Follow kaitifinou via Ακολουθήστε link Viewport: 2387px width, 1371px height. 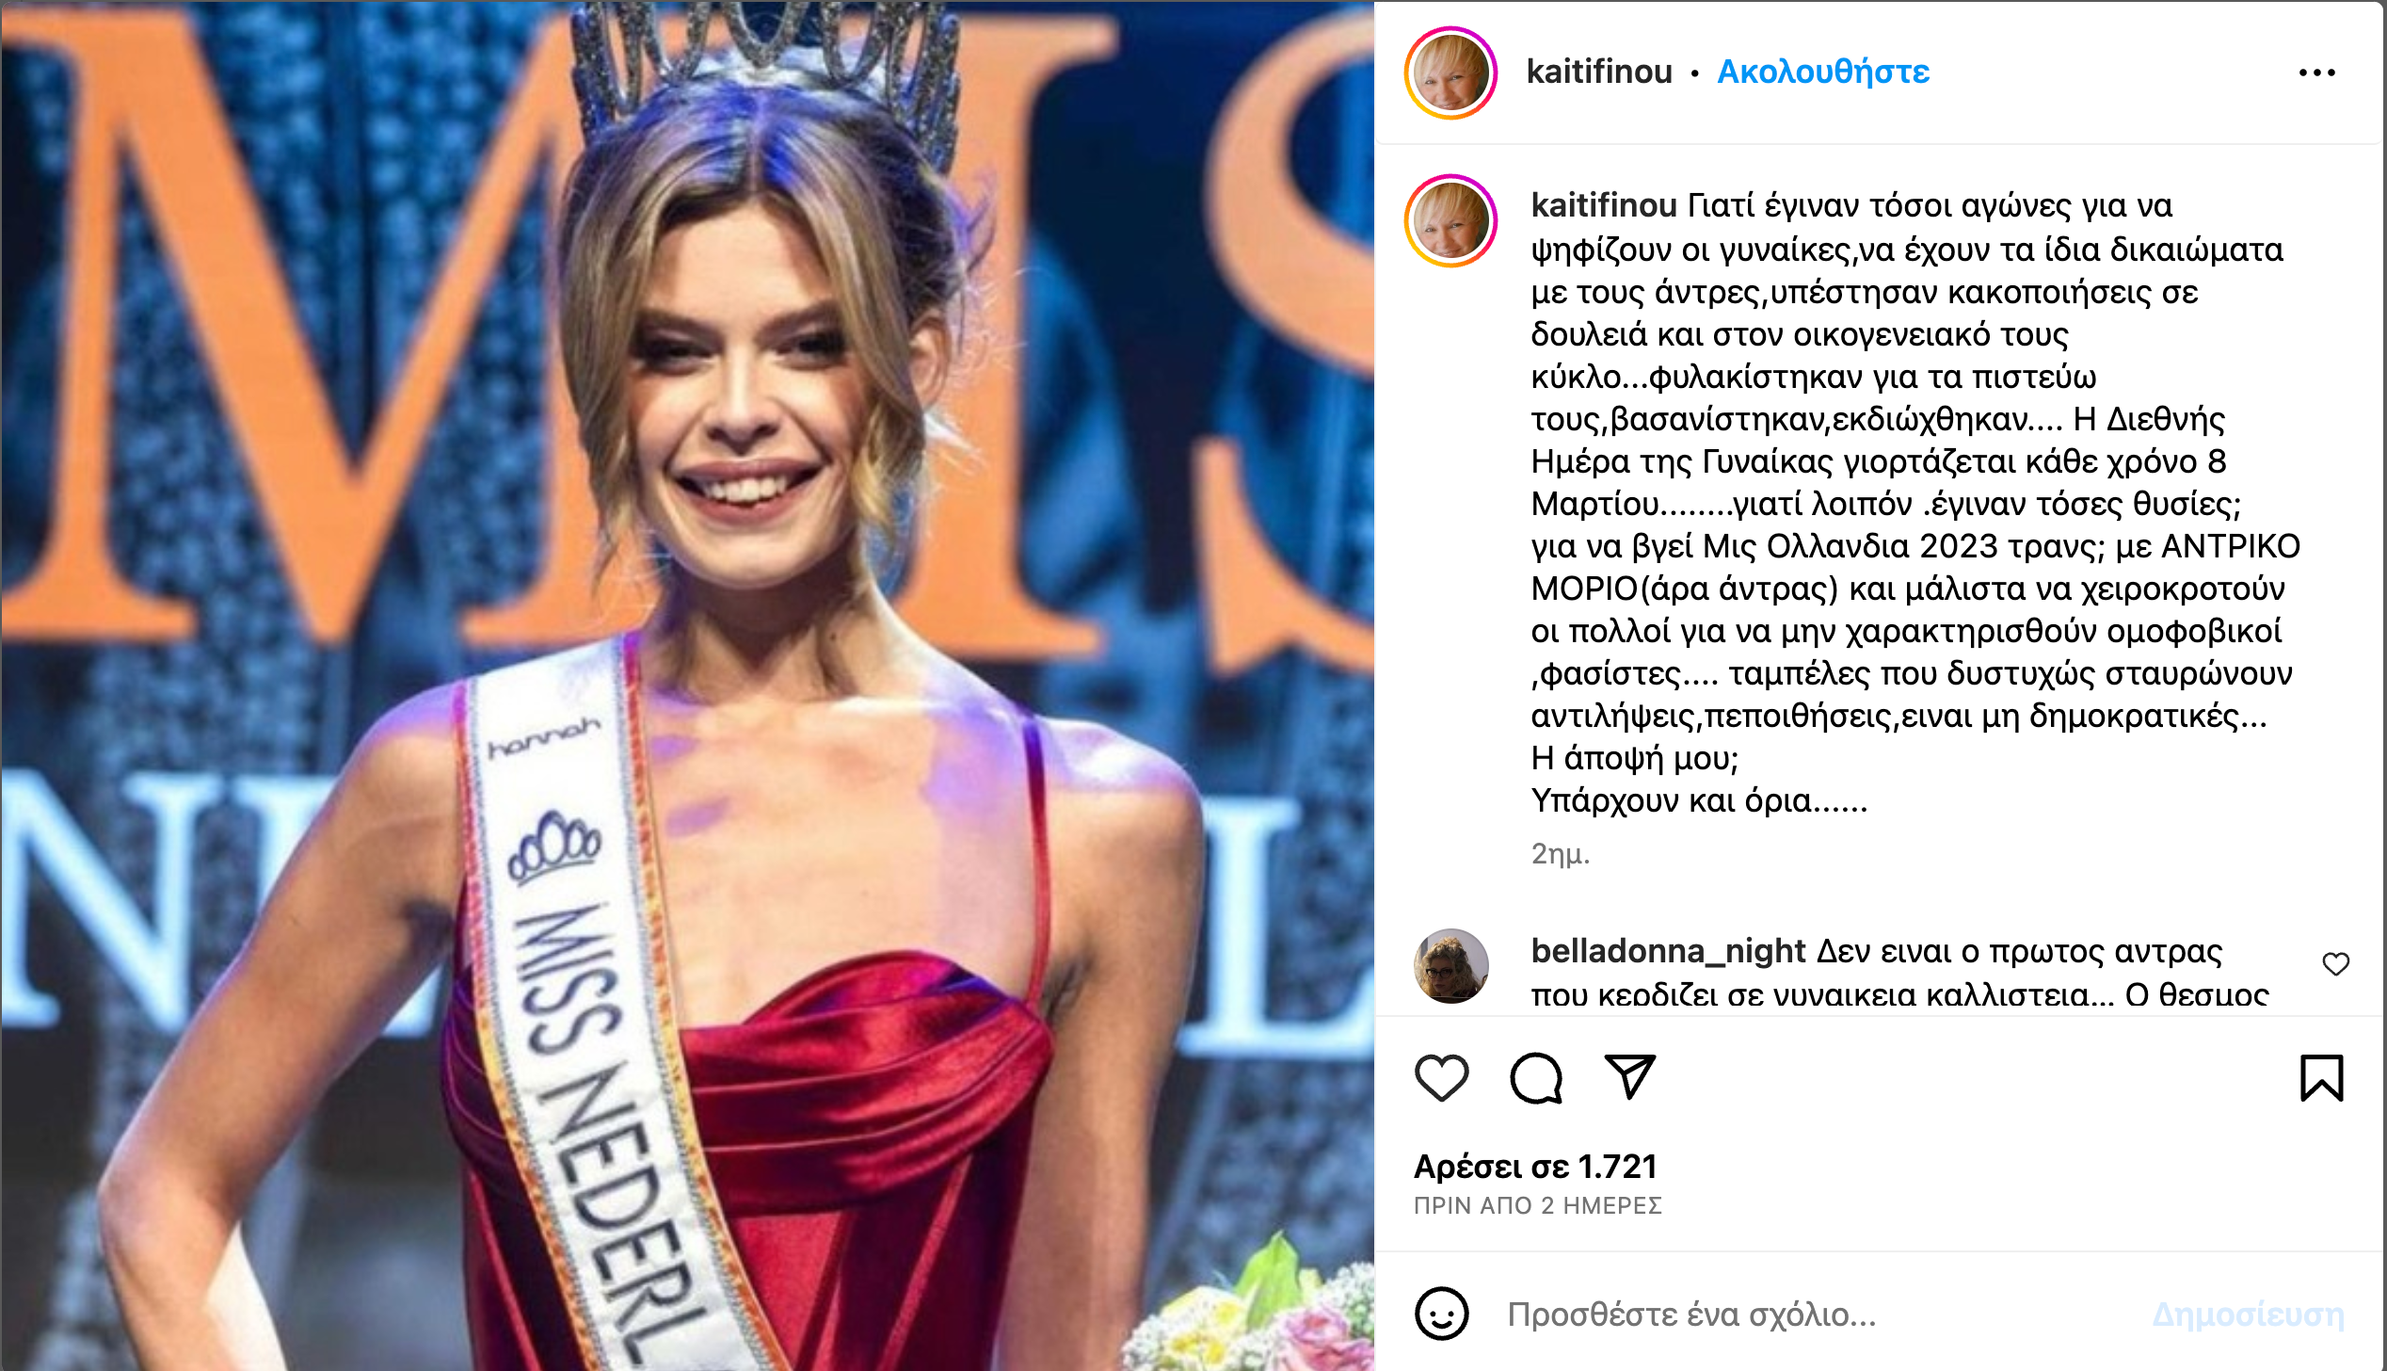1823,72
